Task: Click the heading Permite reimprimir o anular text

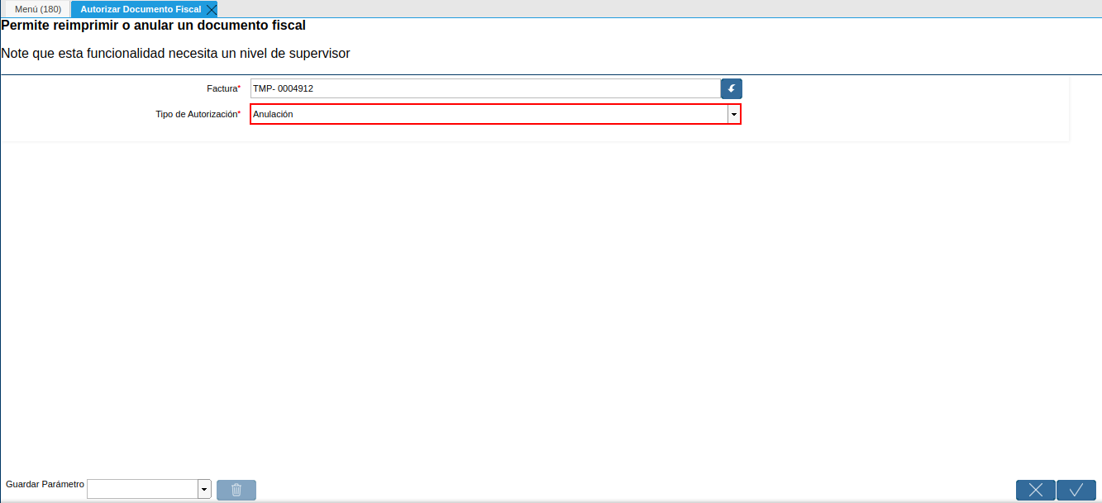Action: (x=154, y=26)
